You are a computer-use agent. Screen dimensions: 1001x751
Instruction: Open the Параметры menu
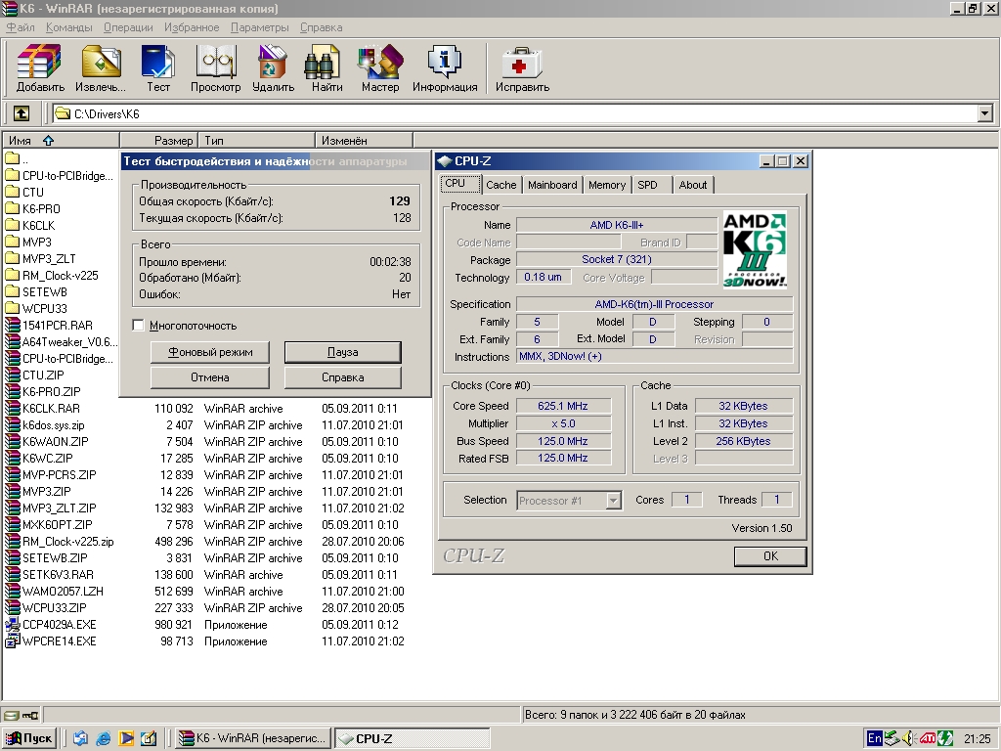259,27
